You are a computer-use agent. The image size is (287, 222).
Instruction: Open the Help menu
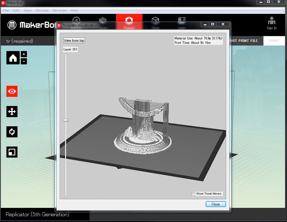tap(74, 10)
